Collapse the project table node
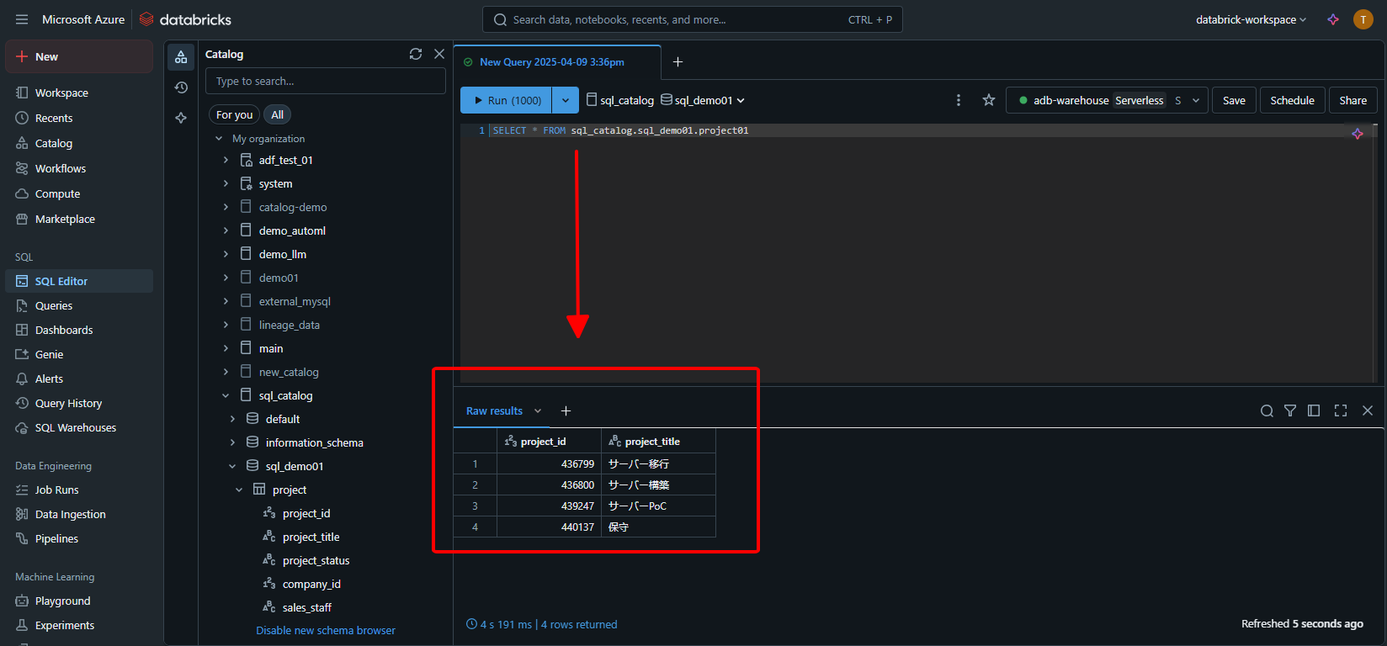This screenshot has width=1387, height=646. click(239, 490)
